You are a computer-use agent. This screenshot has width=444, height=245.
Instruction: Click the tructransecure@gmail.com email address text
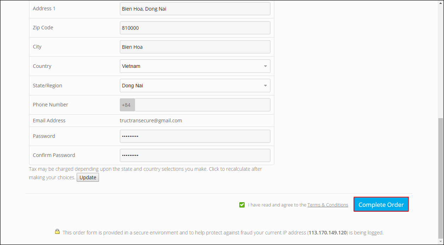pos(151,121)
